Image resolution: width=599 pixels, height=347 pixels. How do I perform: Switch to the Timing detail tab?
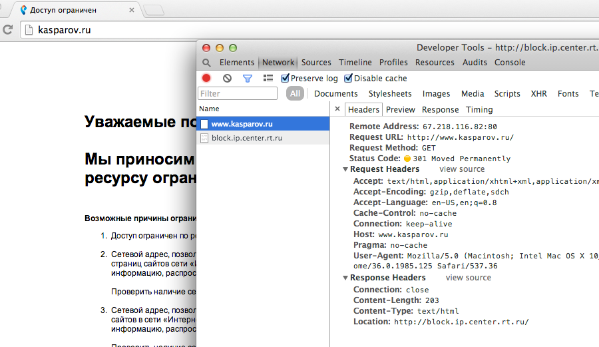click(x=479, y=110)
